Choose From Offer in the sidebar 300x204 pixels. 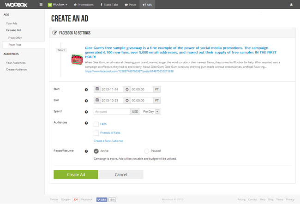tap(15, 38)
